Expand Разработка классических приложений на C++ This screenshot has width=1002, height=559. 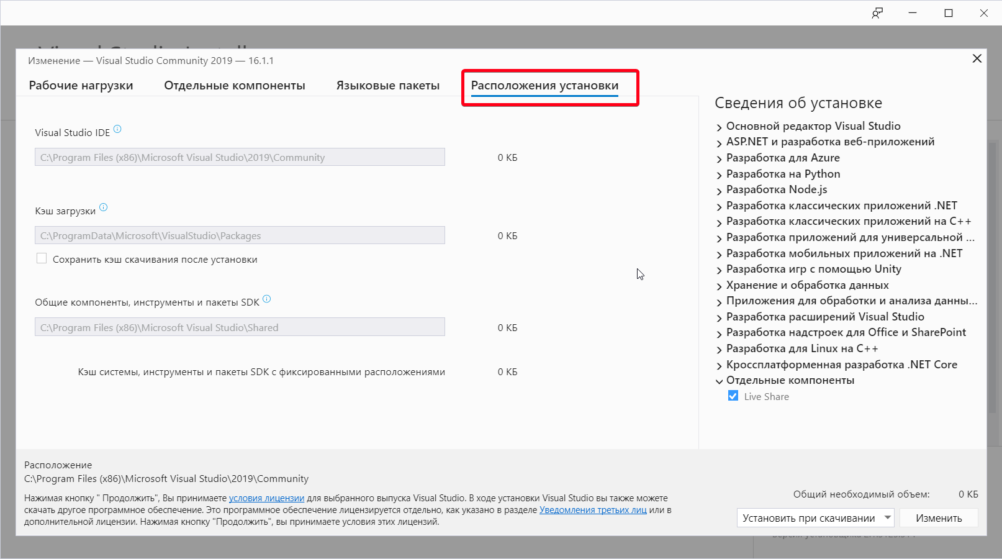720,222
